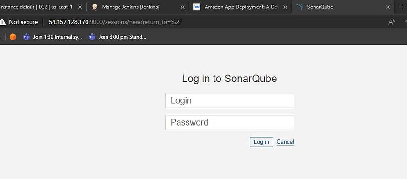This screenshot has height=179, width=407.
Task: Close the Amazon App Deployment tab
Action: [285, 7]
